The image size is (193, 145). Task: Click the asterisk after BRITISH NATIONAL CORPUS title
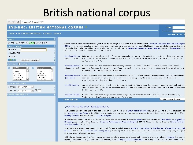86,27
